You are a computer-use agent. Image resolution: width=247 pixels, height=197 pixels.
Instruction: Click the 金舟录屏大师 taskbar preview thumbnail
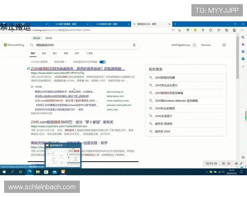[63, 155]
